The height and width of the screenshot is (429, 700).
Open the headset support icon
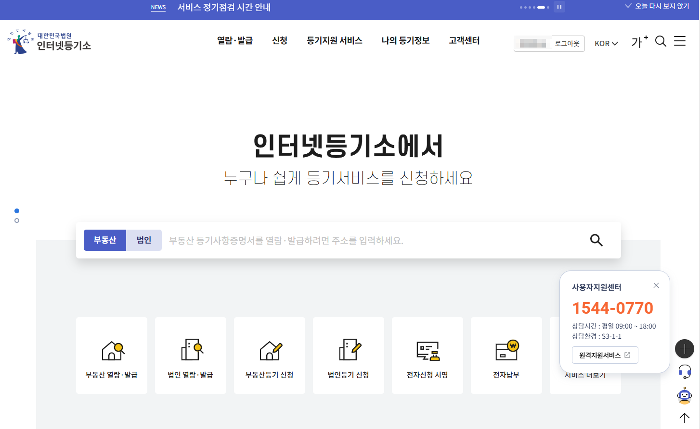click(x=685, y=371)
